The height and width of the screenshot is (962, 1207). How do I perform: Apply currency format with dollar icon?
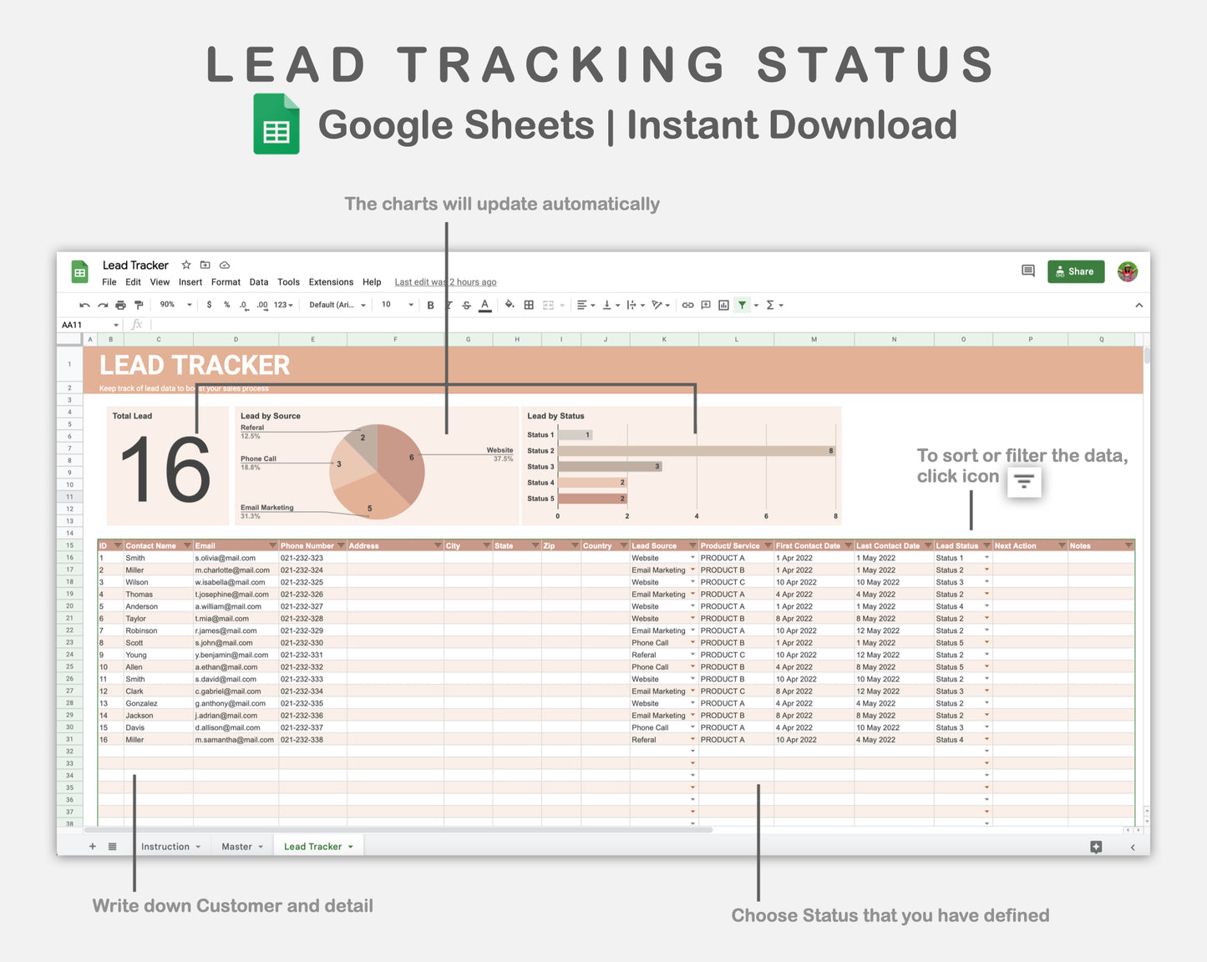pyautogui.click(x=208, y=305)
